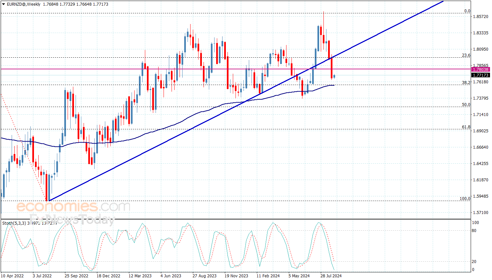Click the 3 Jul 2022 date label
The height and width of the screenshot is (280, 492).
(x=42, y=276)
